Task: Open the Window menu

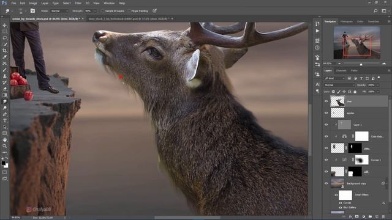Action: tap(109, 3)
